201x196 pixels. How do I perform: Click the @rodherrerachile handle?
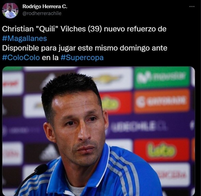(42, 13)
